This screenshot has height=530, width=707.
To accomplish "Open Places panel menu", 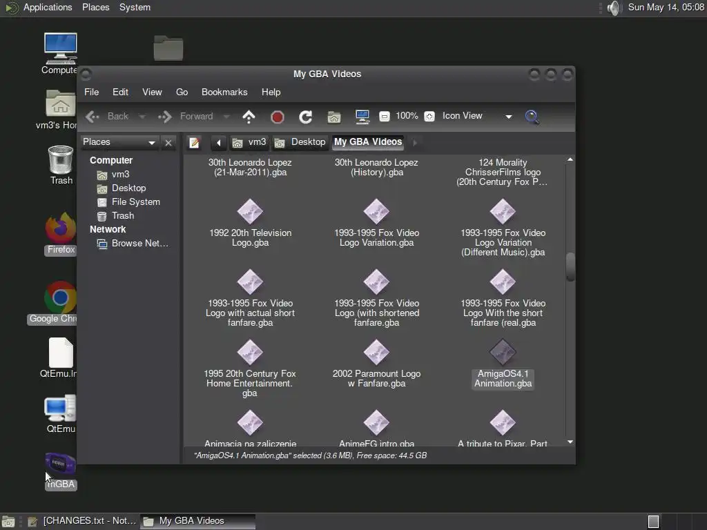I will [x=95, y=7].
